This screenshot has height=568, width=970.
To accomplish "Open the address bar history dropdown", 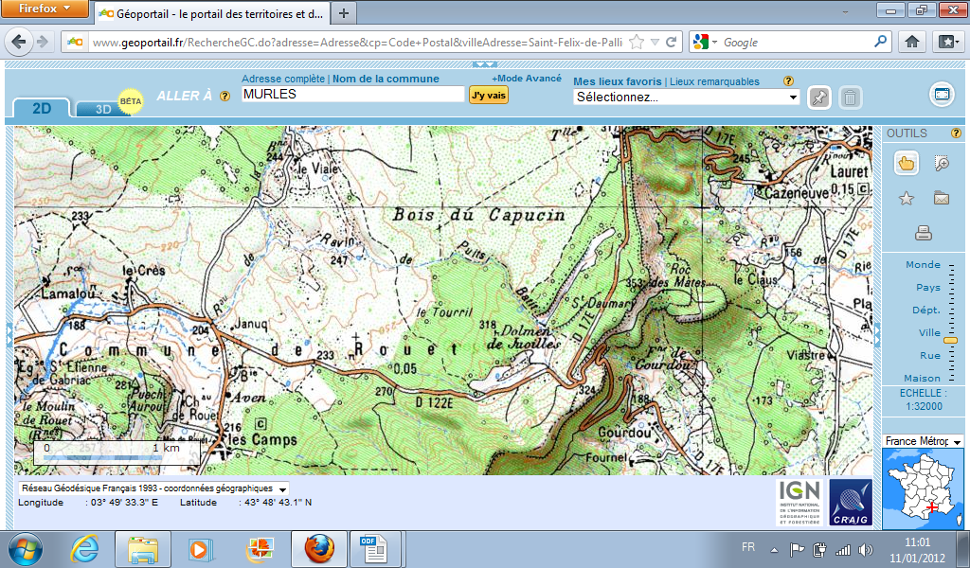I will [x=655, y=42].
